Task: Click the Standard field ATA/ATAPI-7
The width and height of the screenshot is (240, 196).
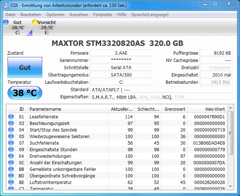Action: 161,90
